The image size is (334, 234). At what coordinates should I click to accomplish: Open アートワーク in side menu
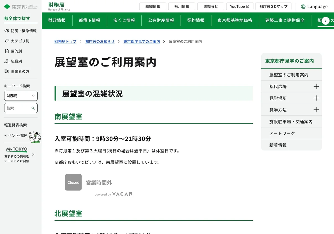pos(291,133)
